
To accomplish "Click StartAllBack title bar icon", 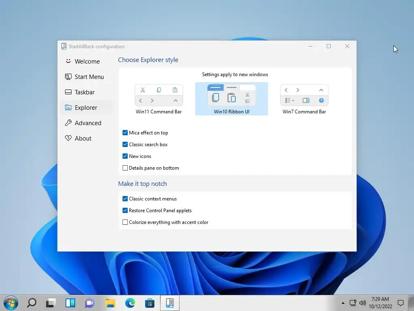I will coord(63,46).
